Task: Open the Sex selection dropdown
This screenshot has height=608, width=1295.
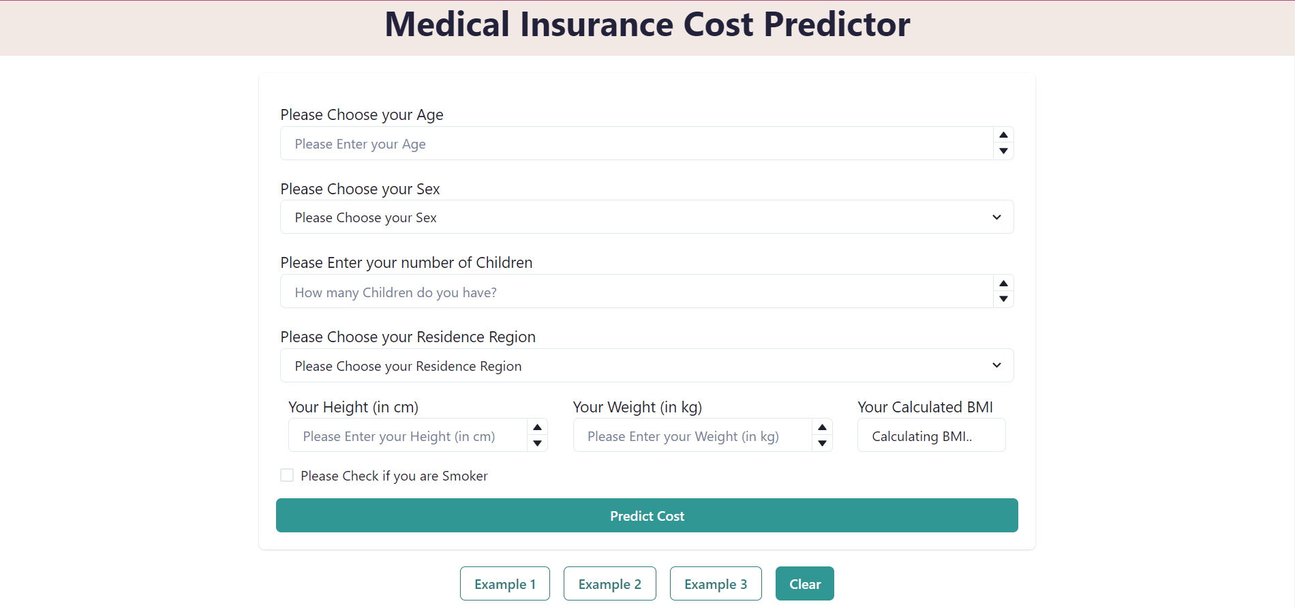Action: tap(646, 217)
